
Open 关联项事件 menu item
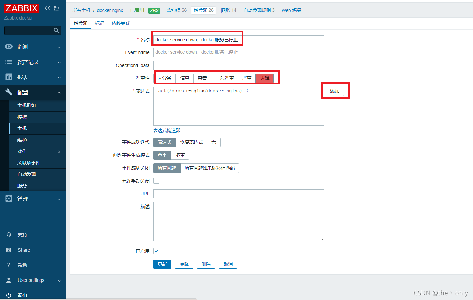click(37, 163)
